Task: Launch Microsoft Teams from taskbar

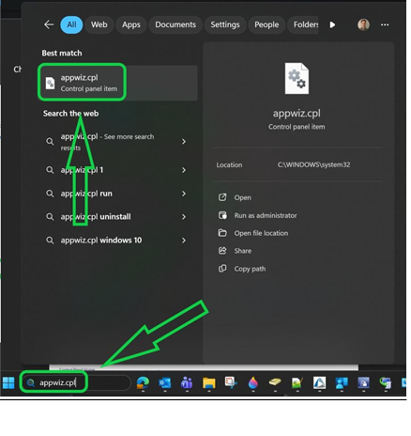Action: (187, 382)
